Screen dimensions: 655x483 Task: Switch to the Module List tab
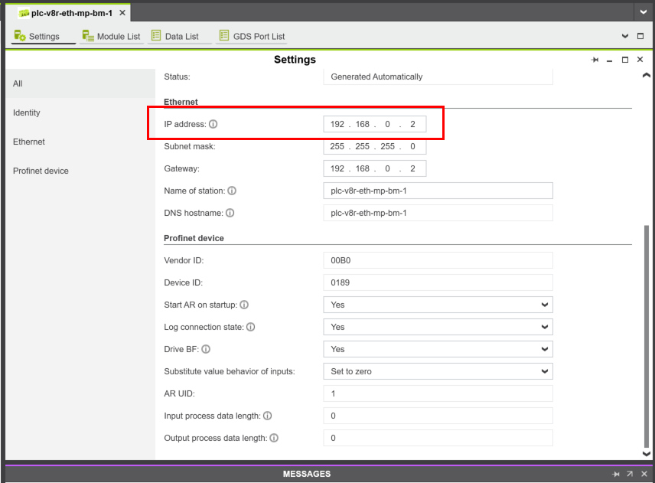(x=111, y=36)
